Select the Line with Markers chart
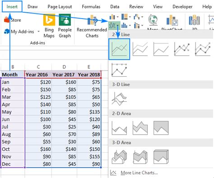The width and height of the screenshot is (214, 178). pyautogui.click(x=182, y=49)
